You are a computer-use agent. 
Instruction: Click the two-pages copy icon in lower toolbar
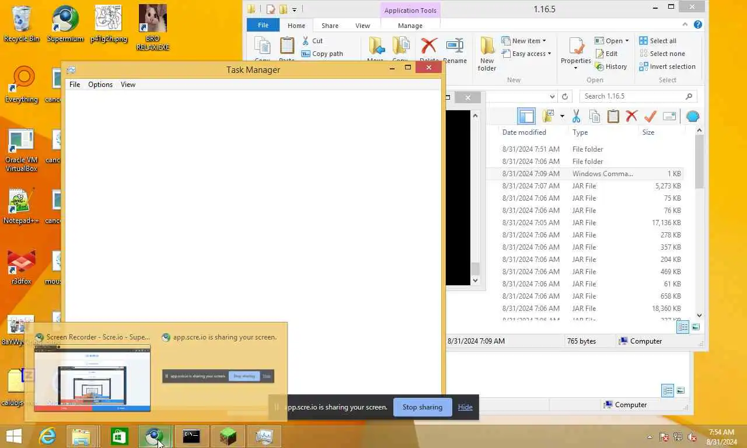click(x=595, y=116)
